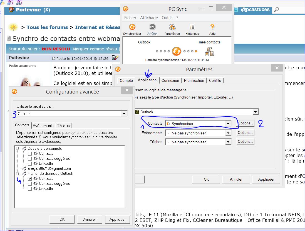This screenshot has height=231, width=305.
Task: Open the Historique panel icon
Action: (x=192, y=28)
